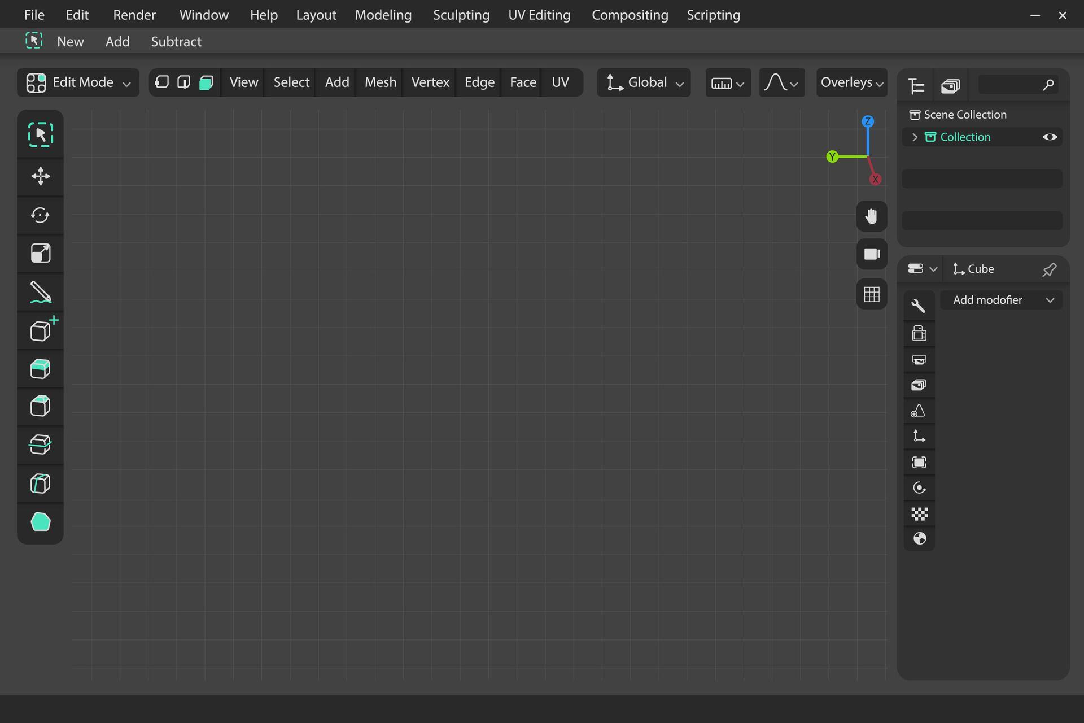Toggle Collection visibility eye icon
This screenshot has height=723, width=1084.
click(x=1050, y=137)
